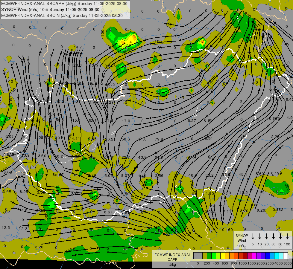Viewport: 293px width, 269px height.
Task: Click the SBCAPE title line in header
Action: (64, 4)
